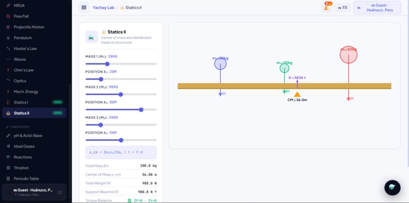The height and width of the screenshot is (203, 409).
Task: Click the Mass 2 slider
Action: point(121,94)
